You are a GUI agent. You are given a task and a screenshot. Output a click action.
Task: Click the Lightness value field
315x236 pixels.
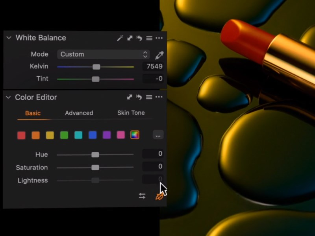coord(153,179)
